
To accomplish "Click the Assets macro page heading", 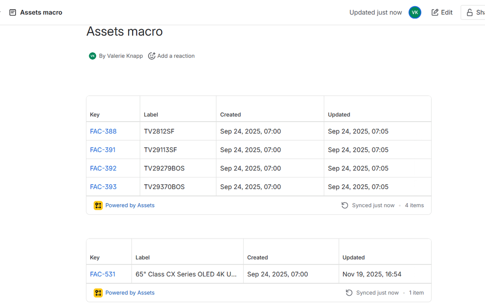I will coord(124,32).
